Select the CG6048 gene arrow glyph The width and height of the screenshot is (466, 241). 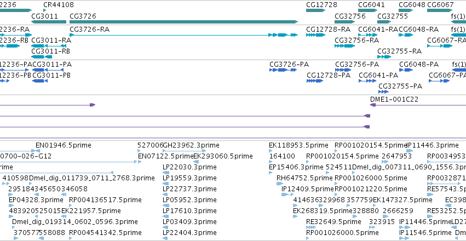coord(406,10)
